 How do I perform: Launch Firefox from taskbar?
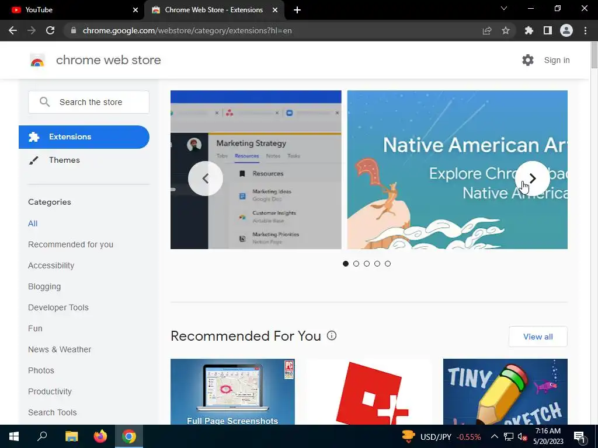100,436
